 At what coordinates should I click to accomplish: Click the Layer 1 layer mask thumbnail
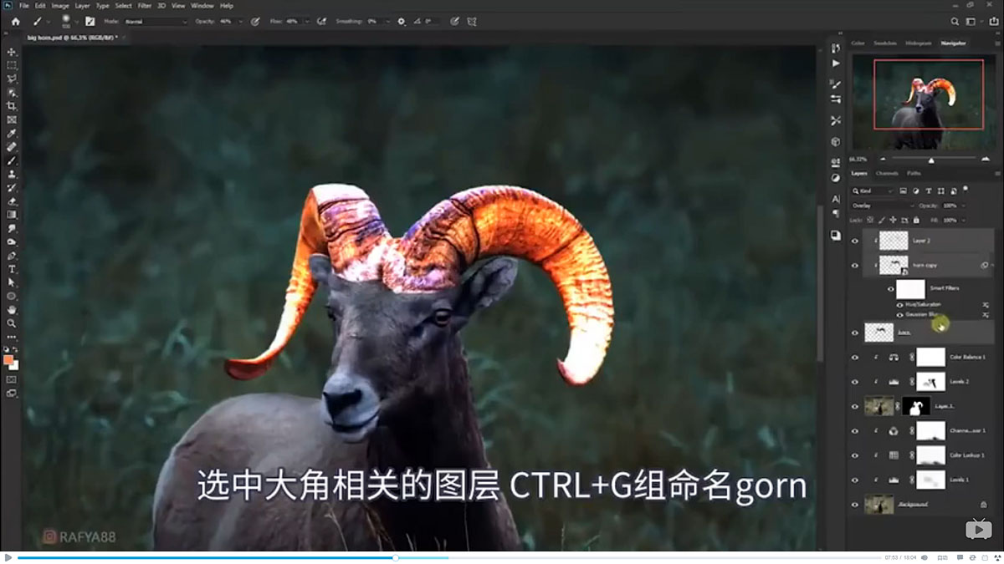pyautogui.click(x=915, y=404)
